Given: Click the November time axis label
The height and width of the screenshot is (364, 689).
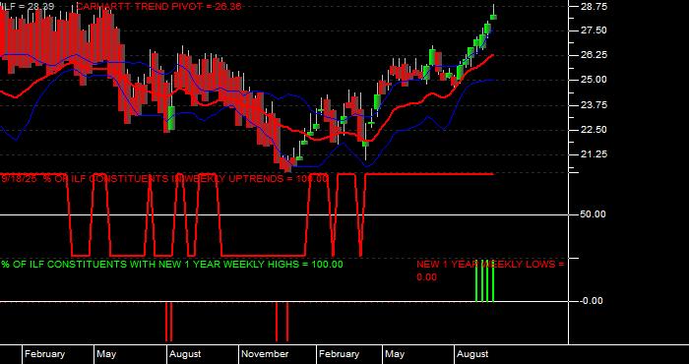Looking at the screenshot, I should click(x=265, y=354).
